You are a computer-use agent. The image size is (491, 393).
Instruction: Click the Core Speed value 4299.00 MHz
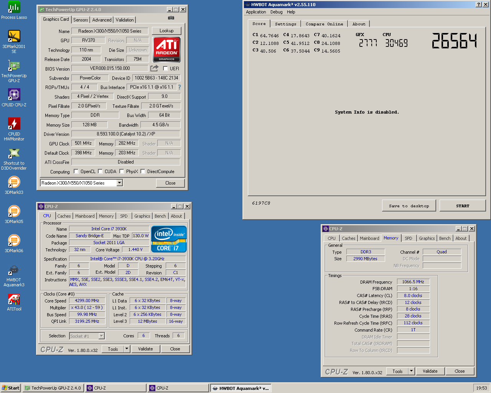coord(87,301)
